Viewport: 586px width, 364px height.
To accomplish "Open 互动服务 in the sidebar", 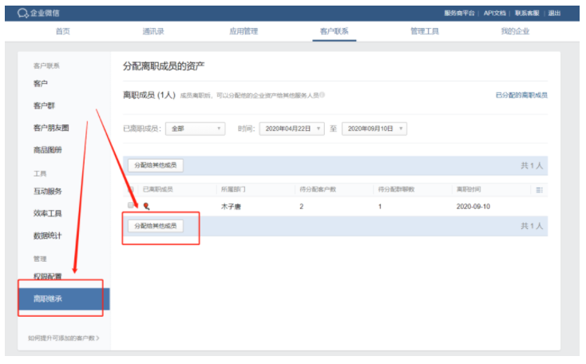I will [47, 191].
